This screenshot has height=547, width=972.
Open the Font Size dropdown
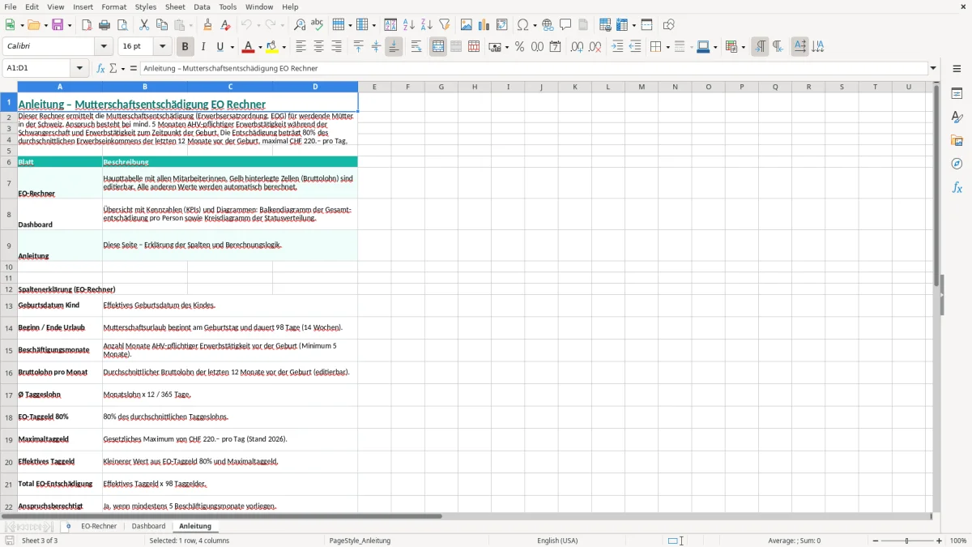162,47
